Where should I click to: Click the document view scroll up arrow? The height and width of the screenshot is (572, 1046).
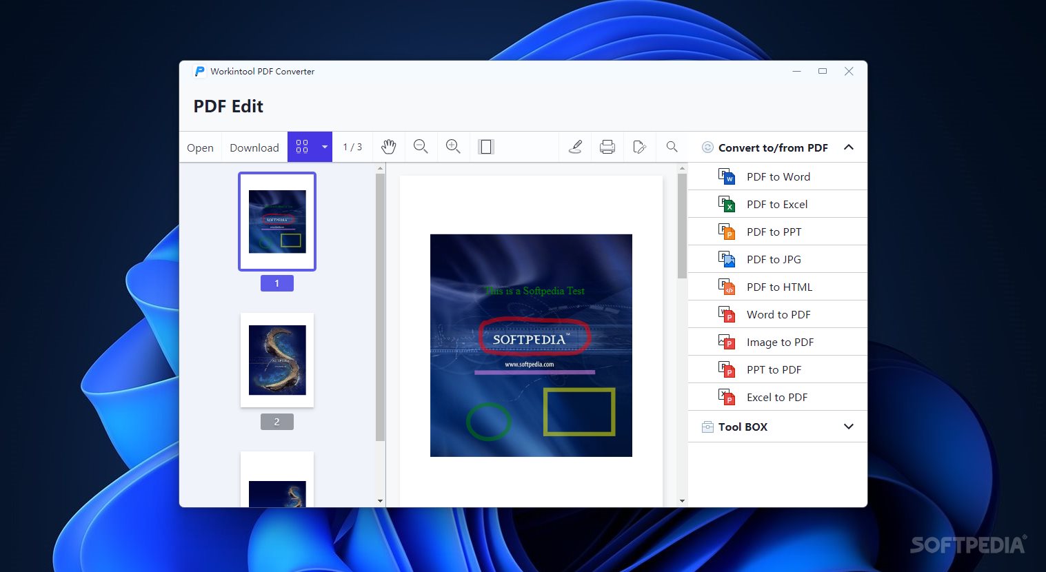[x=682, y=168]
